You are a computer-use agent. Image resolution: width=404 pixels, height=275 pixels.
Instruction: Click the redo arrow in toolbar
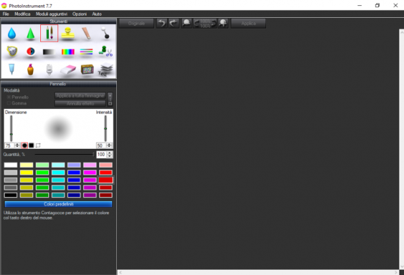click(174, 23)
